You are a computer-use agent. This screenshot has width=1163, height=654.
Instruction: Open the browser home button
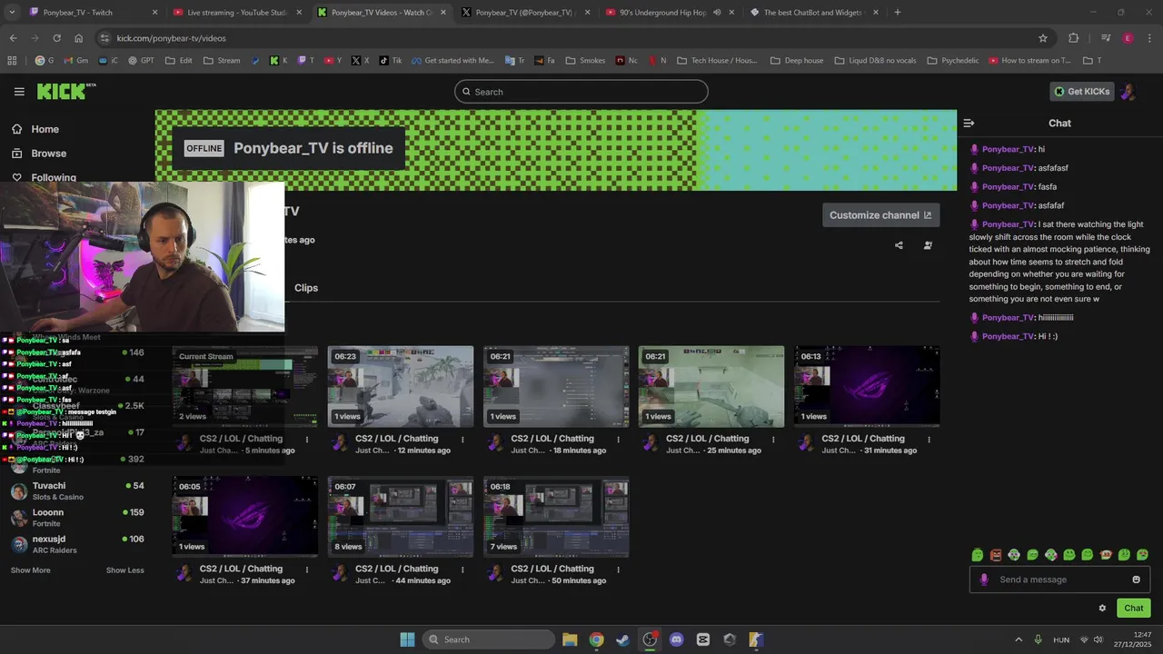coord(79,38)
